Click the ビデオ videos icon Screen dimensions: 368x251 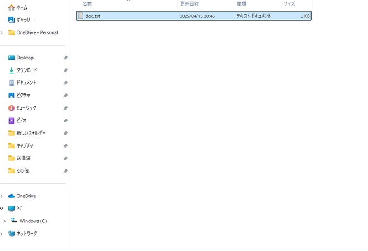[x=11, y=121]
